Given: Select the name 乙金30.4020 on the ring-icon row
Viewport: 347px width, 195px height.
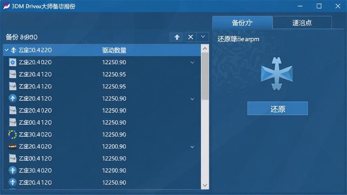Looking at the screenshot, I should pos(35,134).
